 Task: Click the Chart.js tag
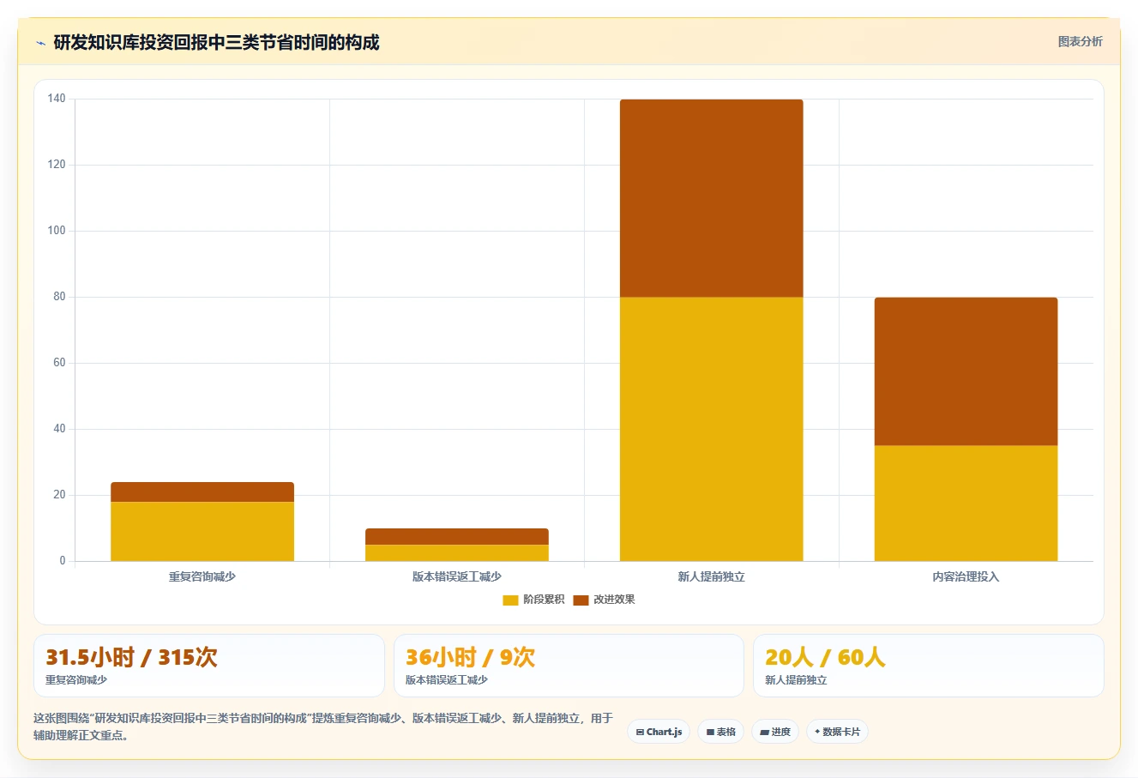click(659, 732)
